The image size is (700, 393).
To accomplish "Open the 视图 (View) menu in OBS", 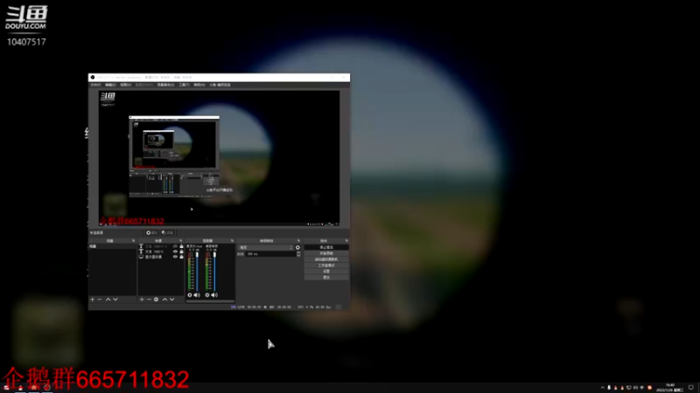I will (125, 85).
